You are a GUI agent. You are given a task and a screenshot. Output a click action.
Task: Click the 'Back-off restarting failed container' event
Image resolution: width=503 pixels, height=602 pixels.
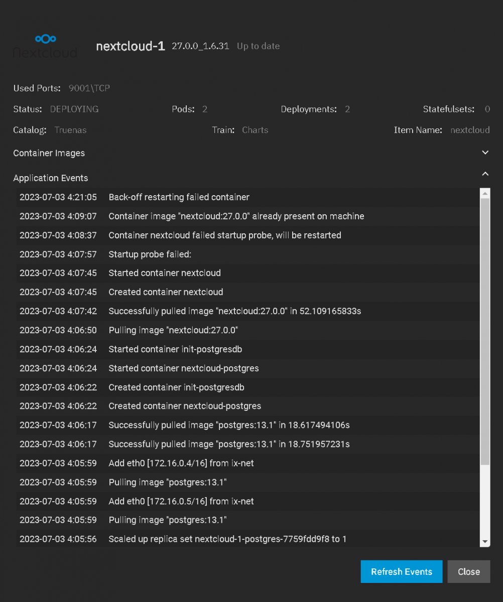(x=179, y=197)
